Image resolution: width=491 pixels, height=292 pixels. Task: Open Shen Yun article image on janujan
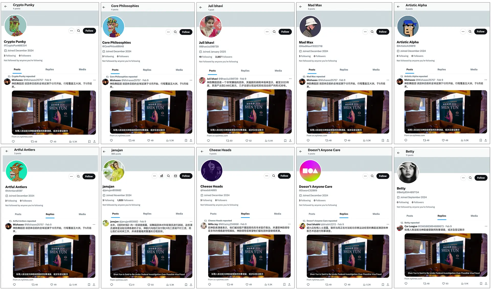point(151,256)
